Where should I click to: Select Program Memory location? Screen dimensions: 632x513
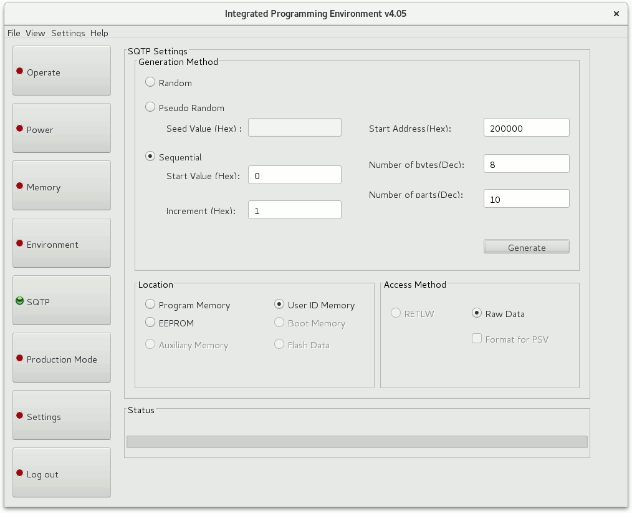[x=150, y=305]
